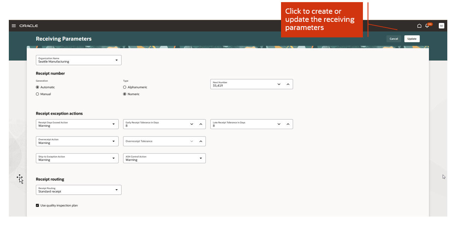Image resolution: width=460 pixels, height=237 pixels.
Task: Open the SO user profile avatar
Action: [441, 26]
